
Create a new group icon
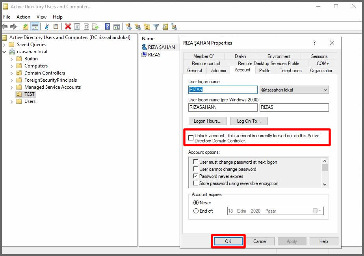pos(138,27)
